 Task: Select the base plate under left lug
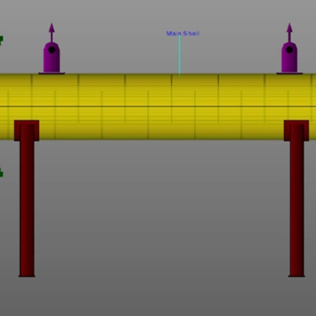(x=51, y=73)
